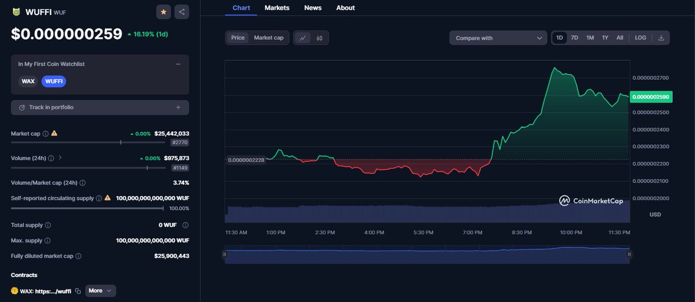The image size is (695, 302).
Task: Click market cap rank #2770 badge
Action: [180, 142]
